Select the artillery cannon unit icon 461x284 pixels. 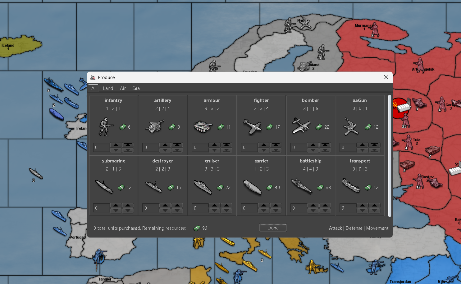(x=154, y=127)
